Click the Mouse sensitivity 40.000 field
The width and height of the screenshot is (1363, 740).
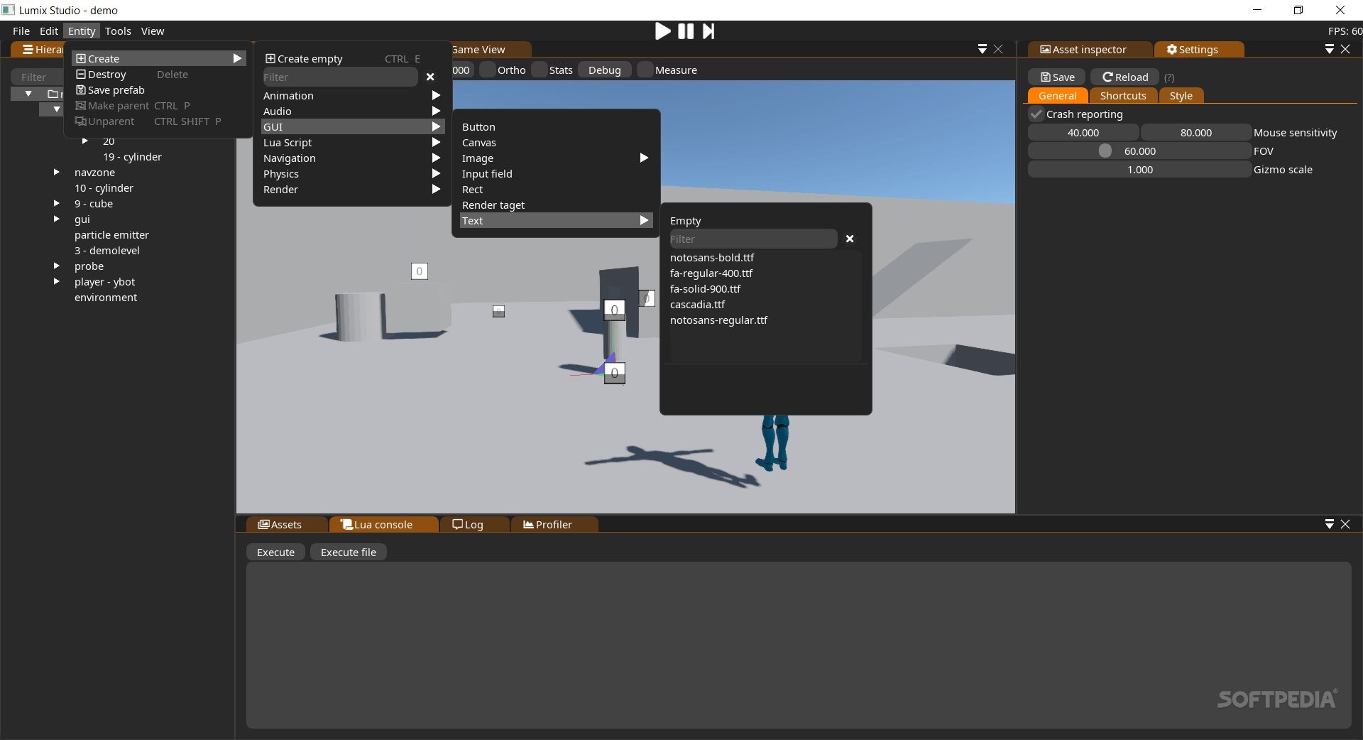[x=1083, y=132]
